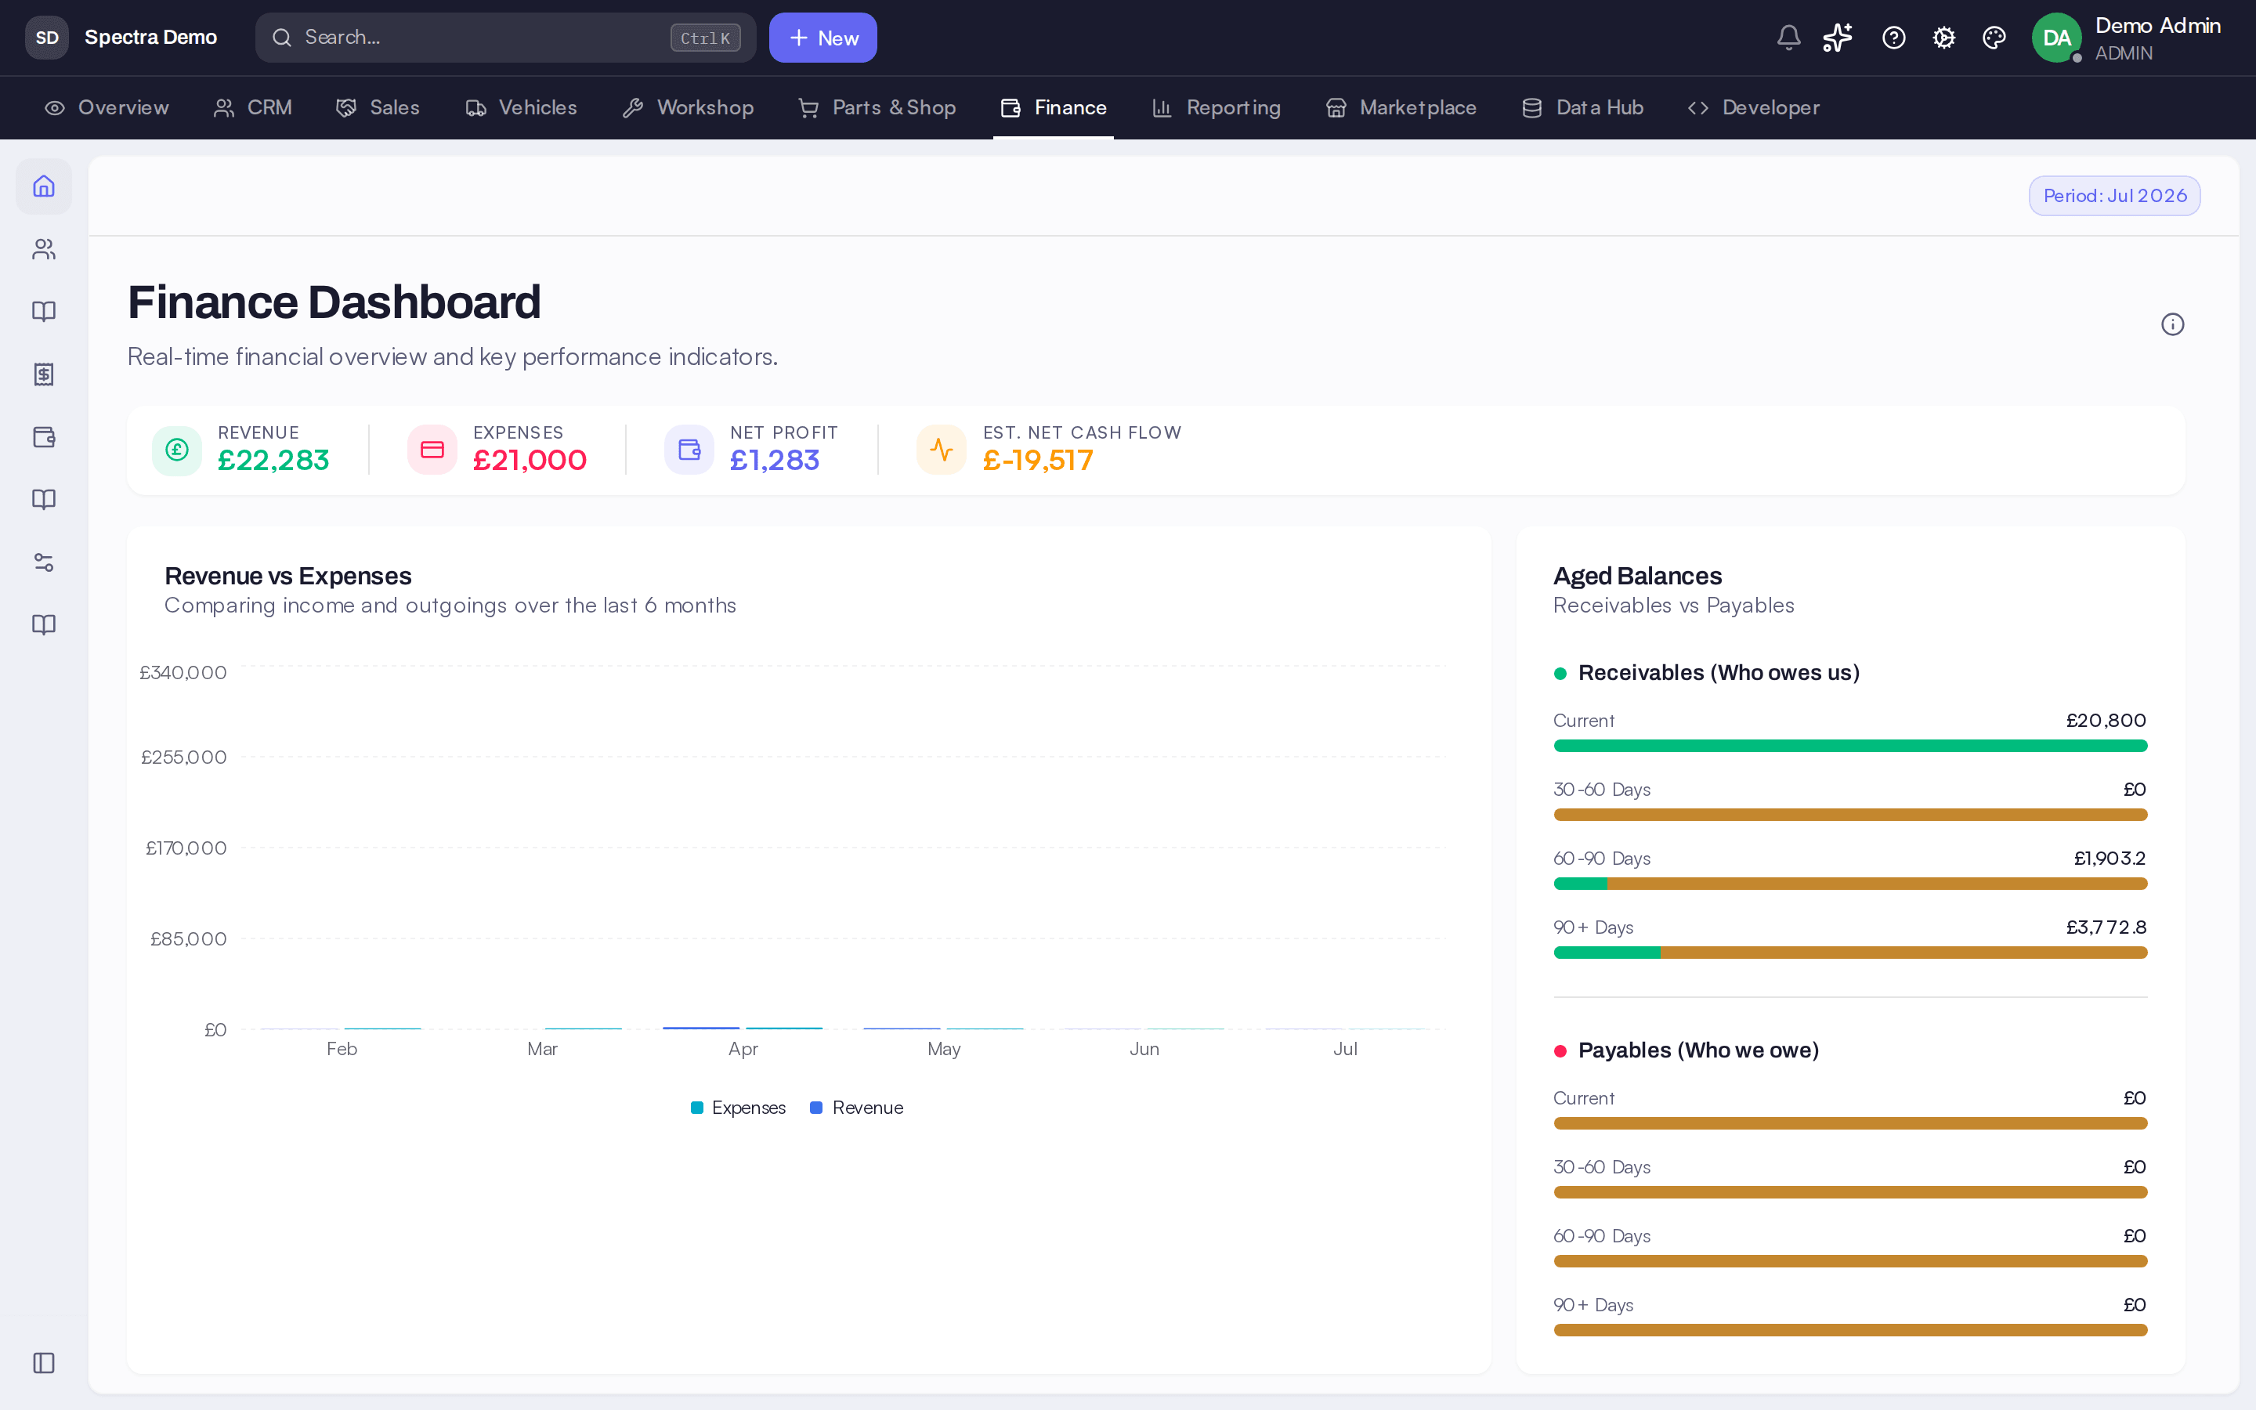Open sidebar customers people icon

click(x=44, y=249)
